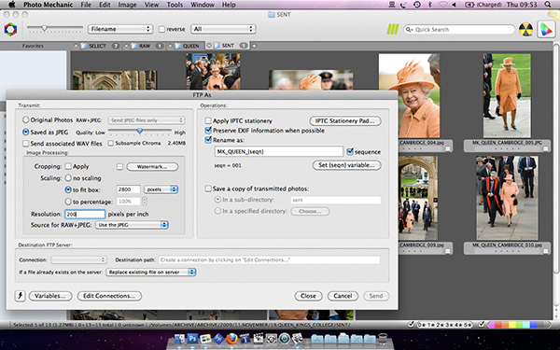560x350 pixels.
Task: Open the Send JPEG files only dropdown
Action: 147,120
